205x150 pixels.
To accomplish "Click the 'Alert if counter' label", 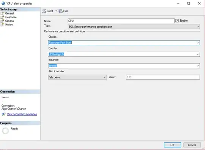I will 57,71.
